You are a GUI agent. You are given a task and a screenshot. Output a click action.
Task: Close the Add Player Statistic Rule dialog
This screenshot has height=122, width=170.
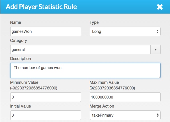[160, 7]
